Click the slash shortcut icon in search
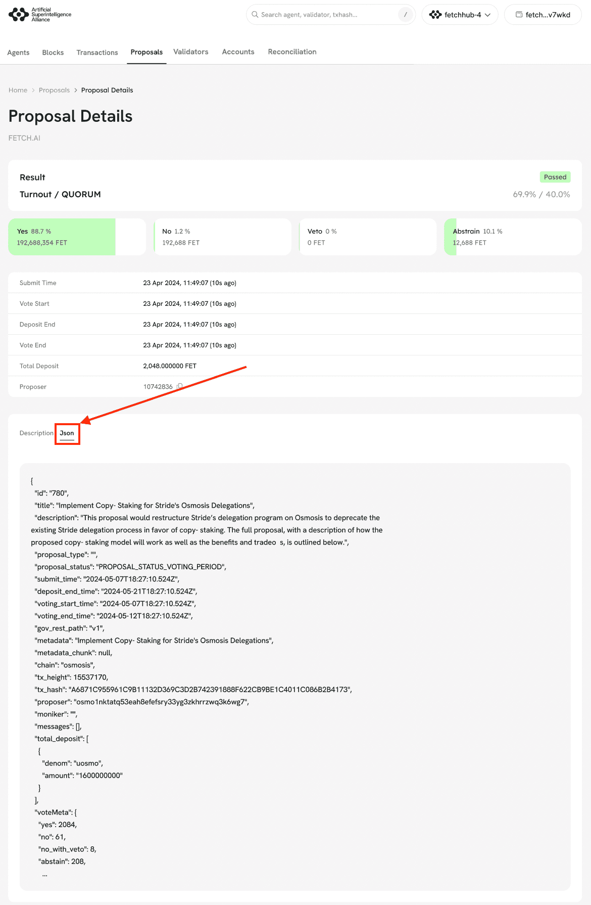 pyautogui.click(x=405, y=15)
